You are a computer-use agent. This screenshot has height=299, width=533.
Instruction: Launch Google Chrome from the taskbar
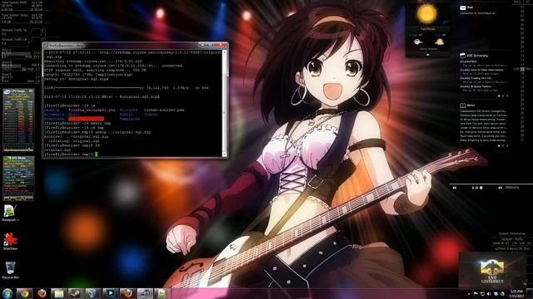24,293
